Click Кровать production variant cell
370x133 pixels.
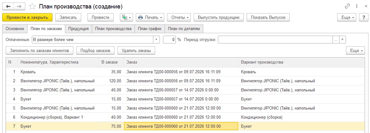301,72
